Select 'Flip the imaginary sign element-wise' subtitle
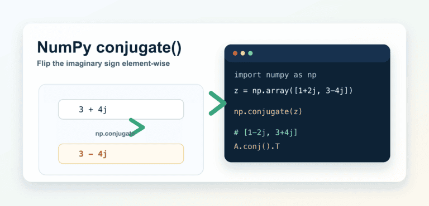429x206 pixels. [103, 63]
